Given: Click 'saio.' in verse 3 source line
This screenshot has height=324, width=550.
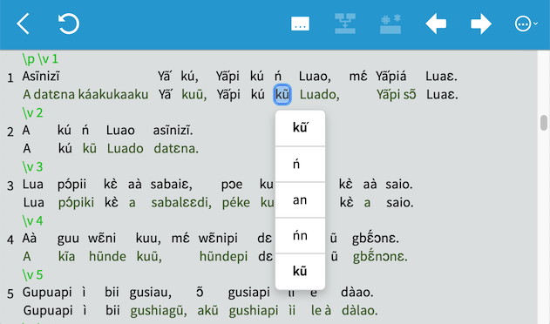Looking at the screenshot, I should (399, 185).
